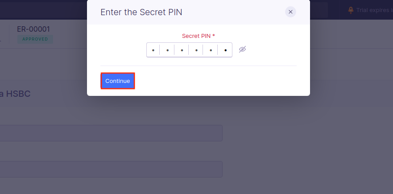Click the APPROVED status badge
Screen dimensions: 393x194
(35, 39)
